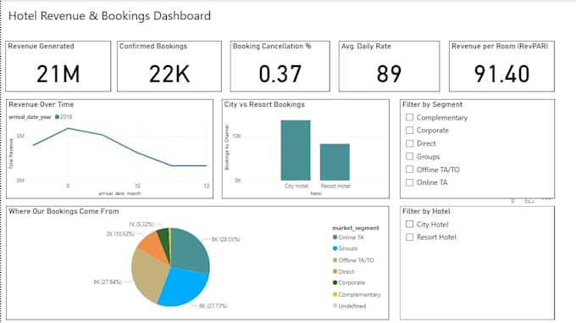Tick the Complementary segment checkbox
The image size is (576, 323).
point(410,117)
